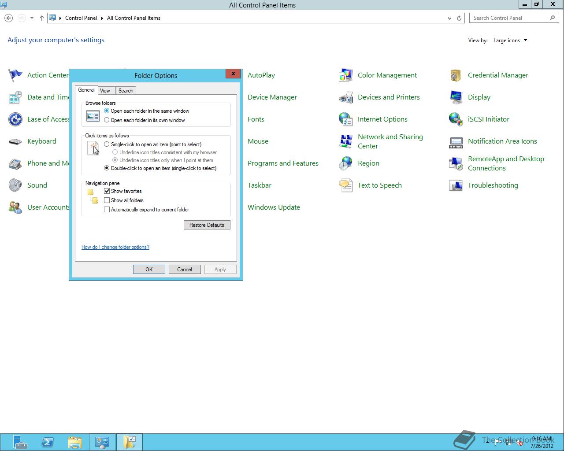Open RemoteApp and Desktop Connections icon
564x451 pixels.
tap(456, 163)
